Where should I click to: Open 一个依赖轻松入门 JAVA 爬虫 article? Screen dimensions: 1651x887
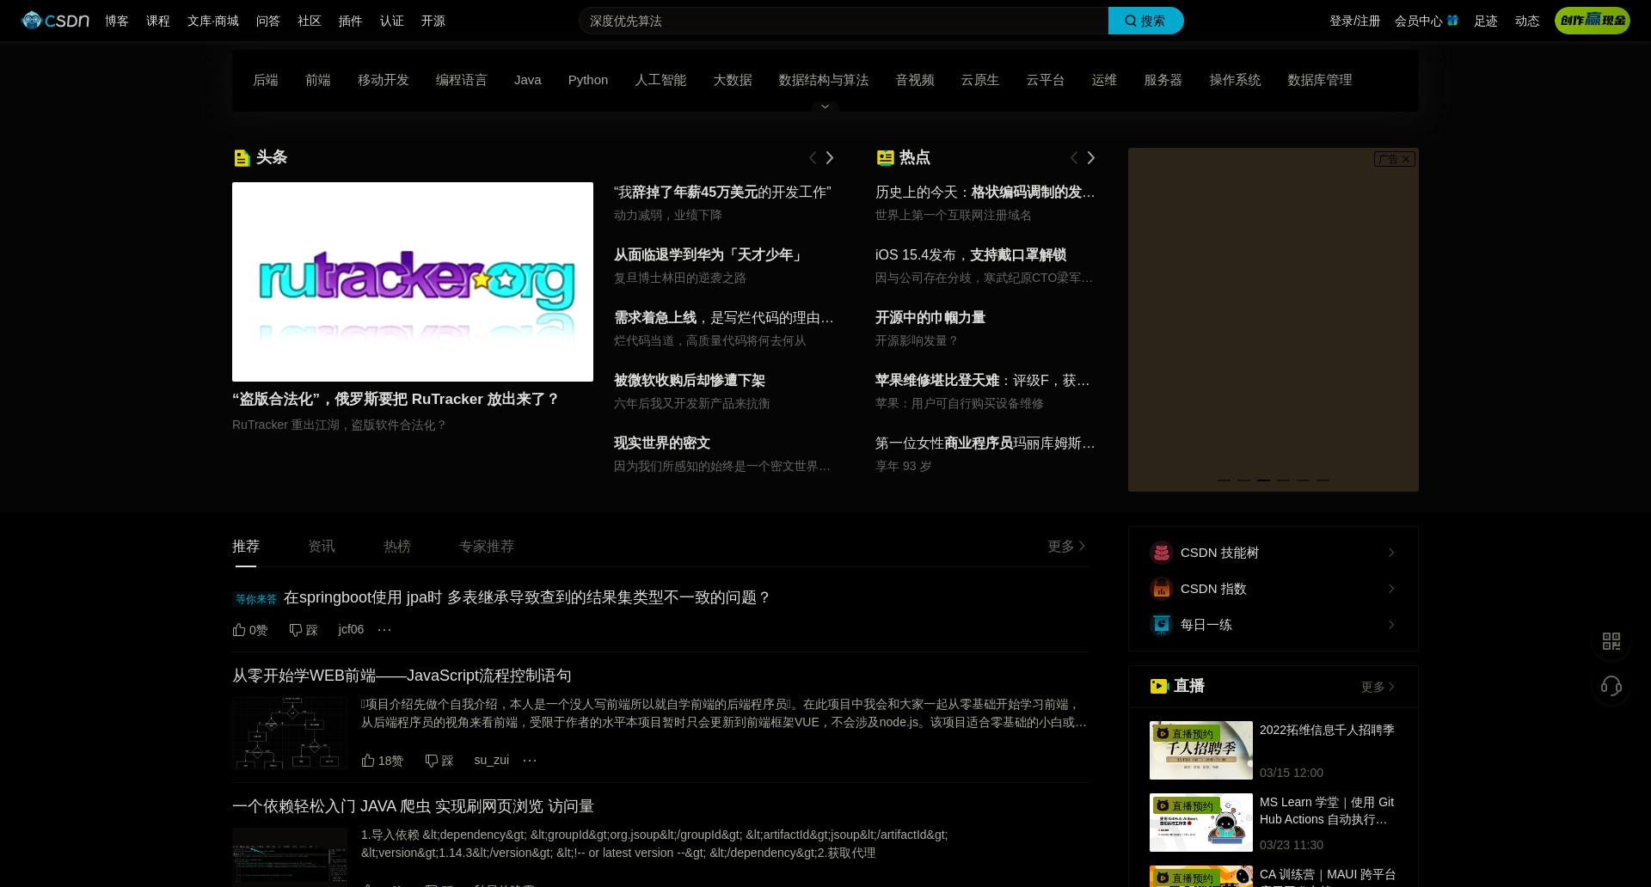(413, 806)
